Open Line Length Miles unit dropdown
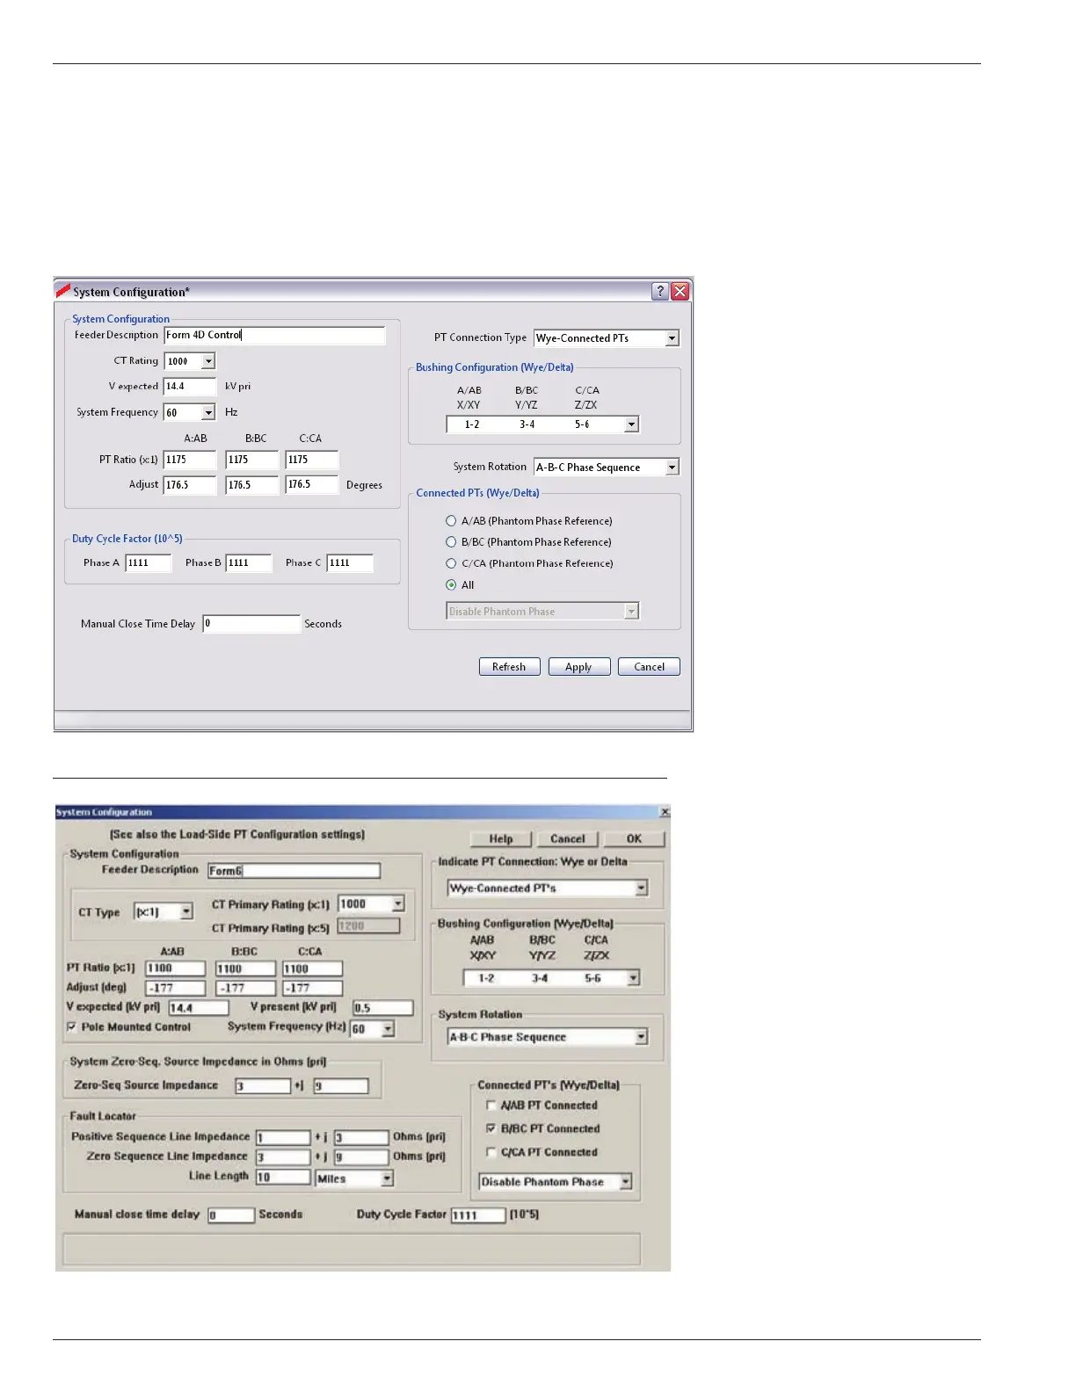This screenshot has height=1392, width=1076. click(x=387, y=1178)
